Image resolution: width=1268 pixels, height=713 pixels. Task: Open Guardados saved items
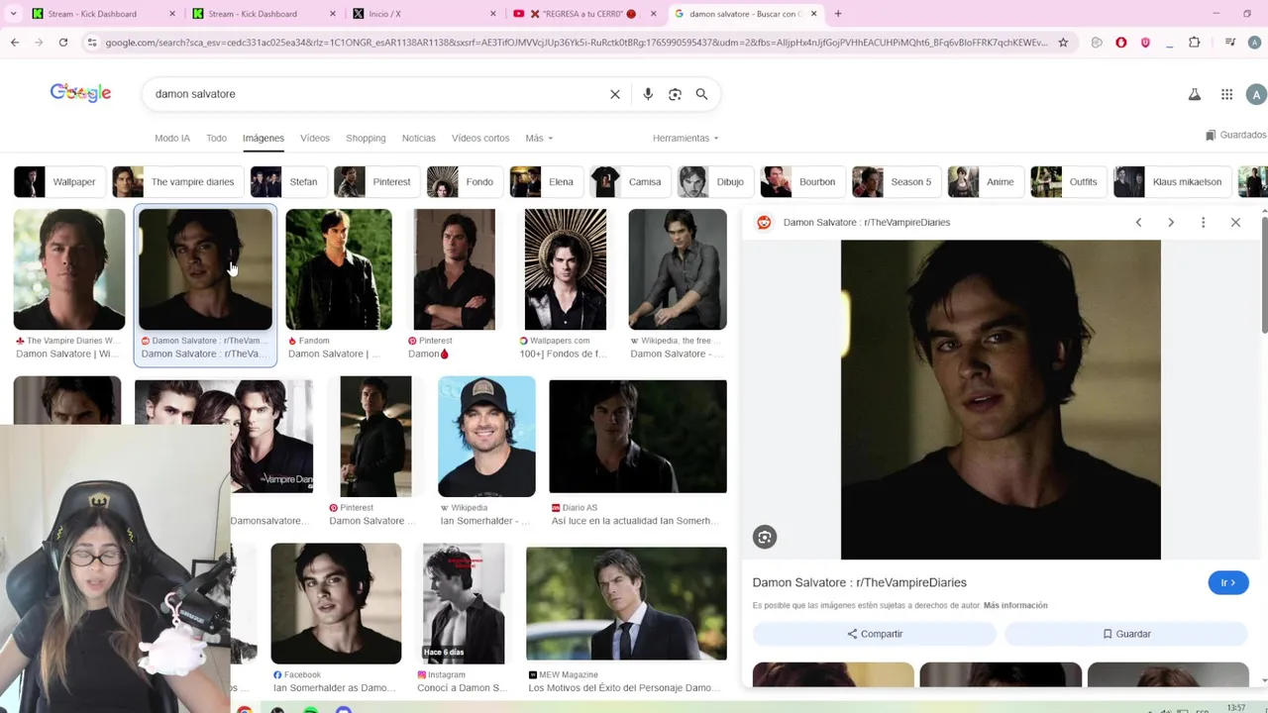tap(1235, 135)
